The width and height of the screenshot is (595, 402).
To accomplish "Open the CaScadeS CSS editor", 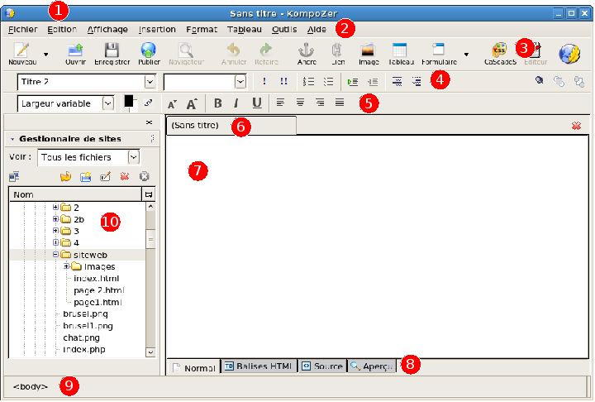I will click(500, 54).
